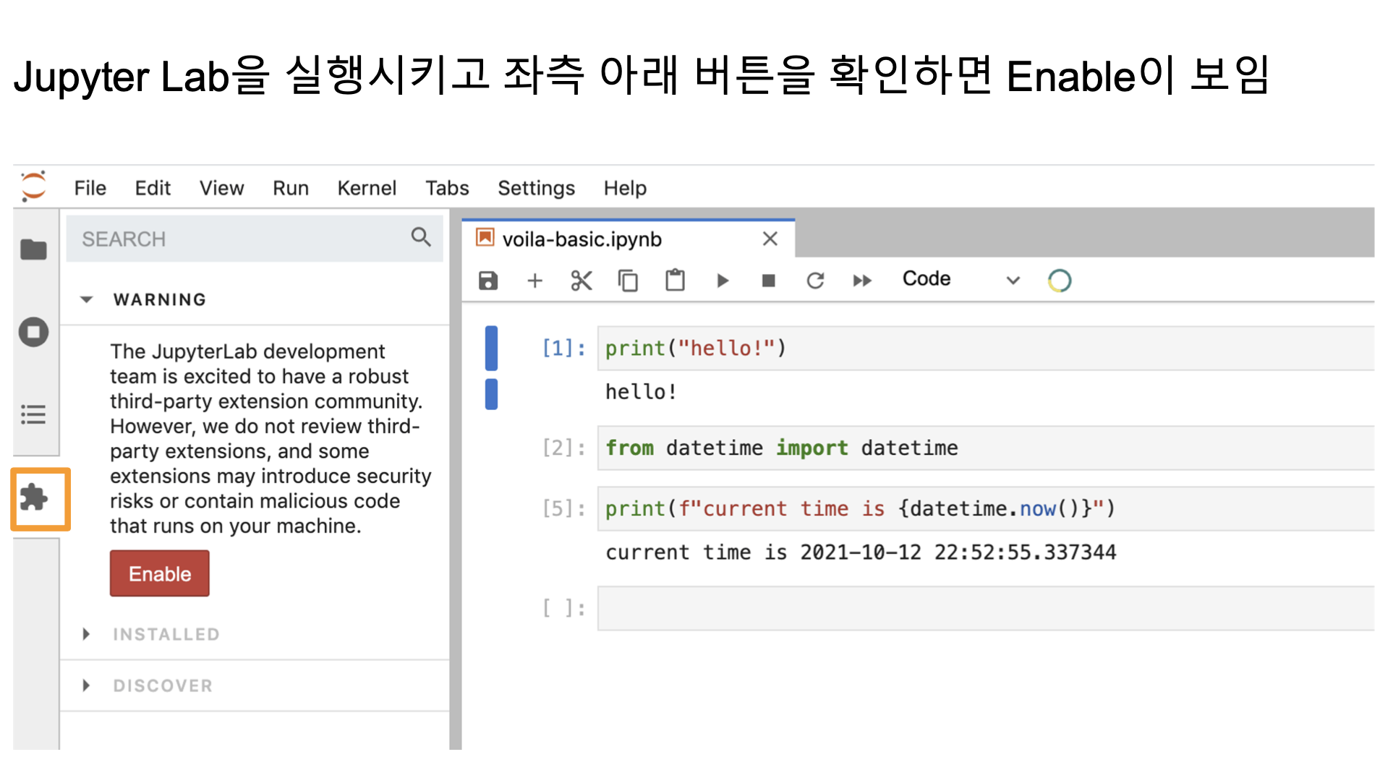Screen dimensions: 1393x778
Task: Click the red Enable button
Action: [160, 573]
